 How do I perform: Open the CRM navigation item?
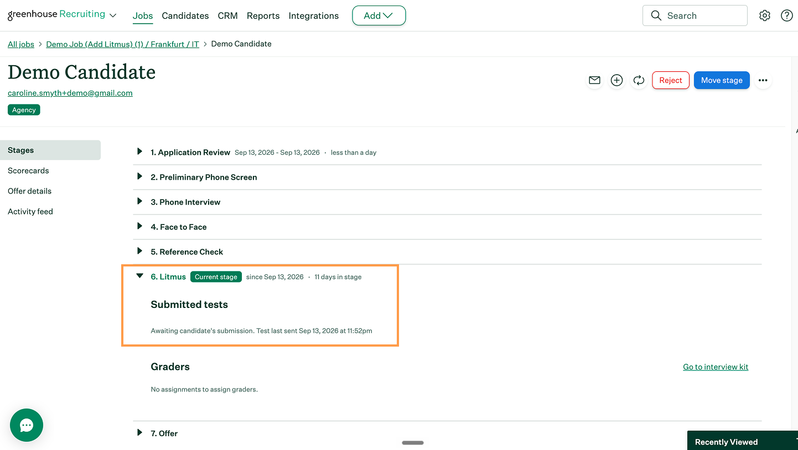click(x=228, y=15)
